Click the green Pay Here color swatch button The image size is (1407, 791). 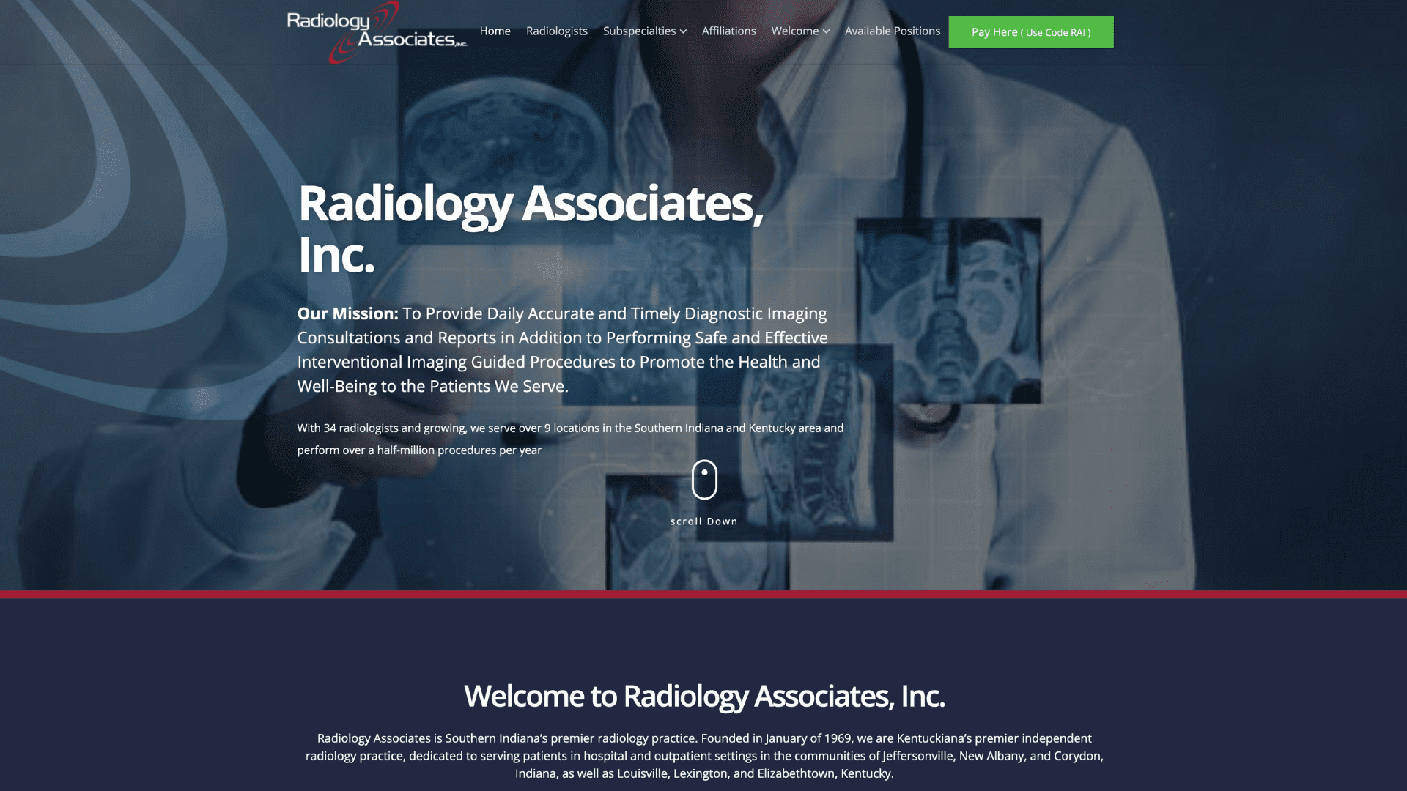point(1031,32)
